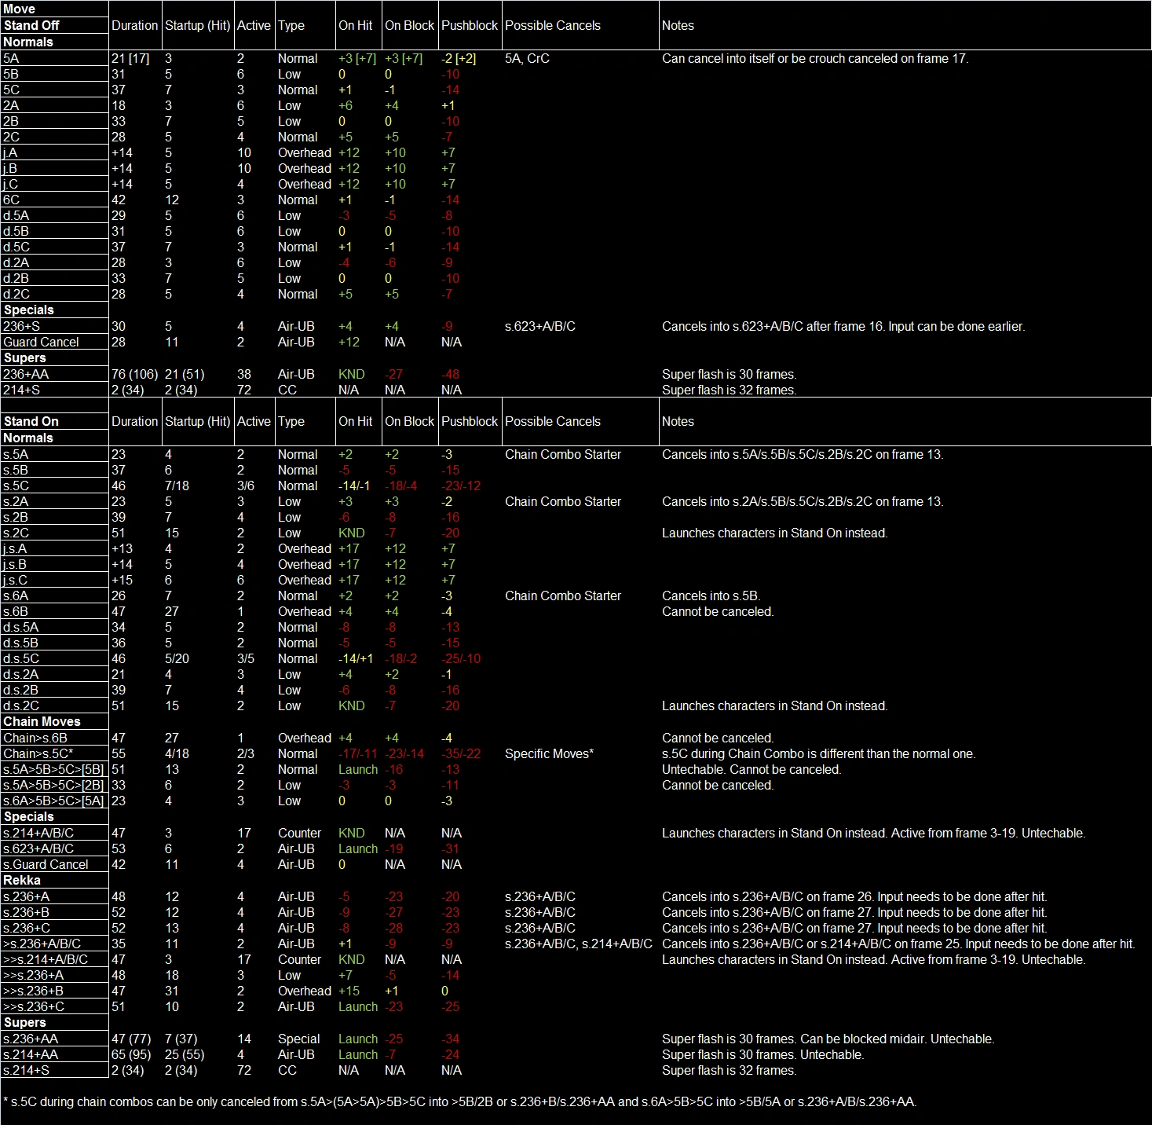Click the "Chain>s.6B" move cell
The height and width of the screenshot is (1125, 1152).
point(55,738)
